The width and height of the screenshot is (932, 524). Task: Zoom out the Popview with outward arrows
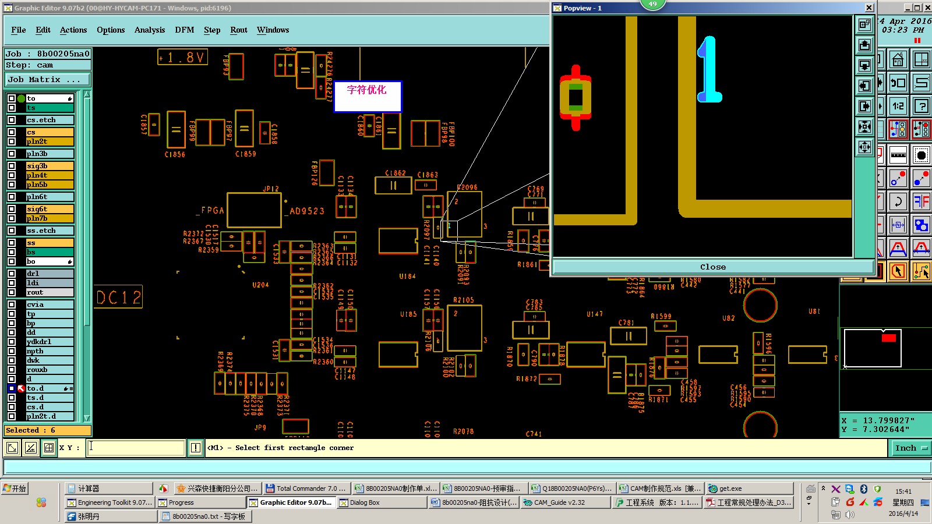pyautogui.click(x=864, y=147)
